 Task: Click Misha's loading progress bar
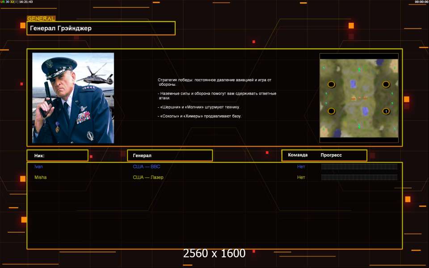pyautogui.click(x=359, y=177)
